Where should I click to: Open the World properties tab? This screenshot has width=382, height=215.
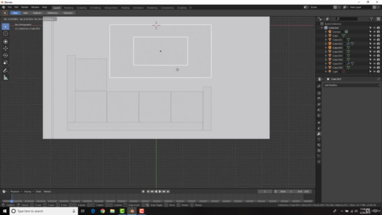pyautogui.click(x=319, y=115)
